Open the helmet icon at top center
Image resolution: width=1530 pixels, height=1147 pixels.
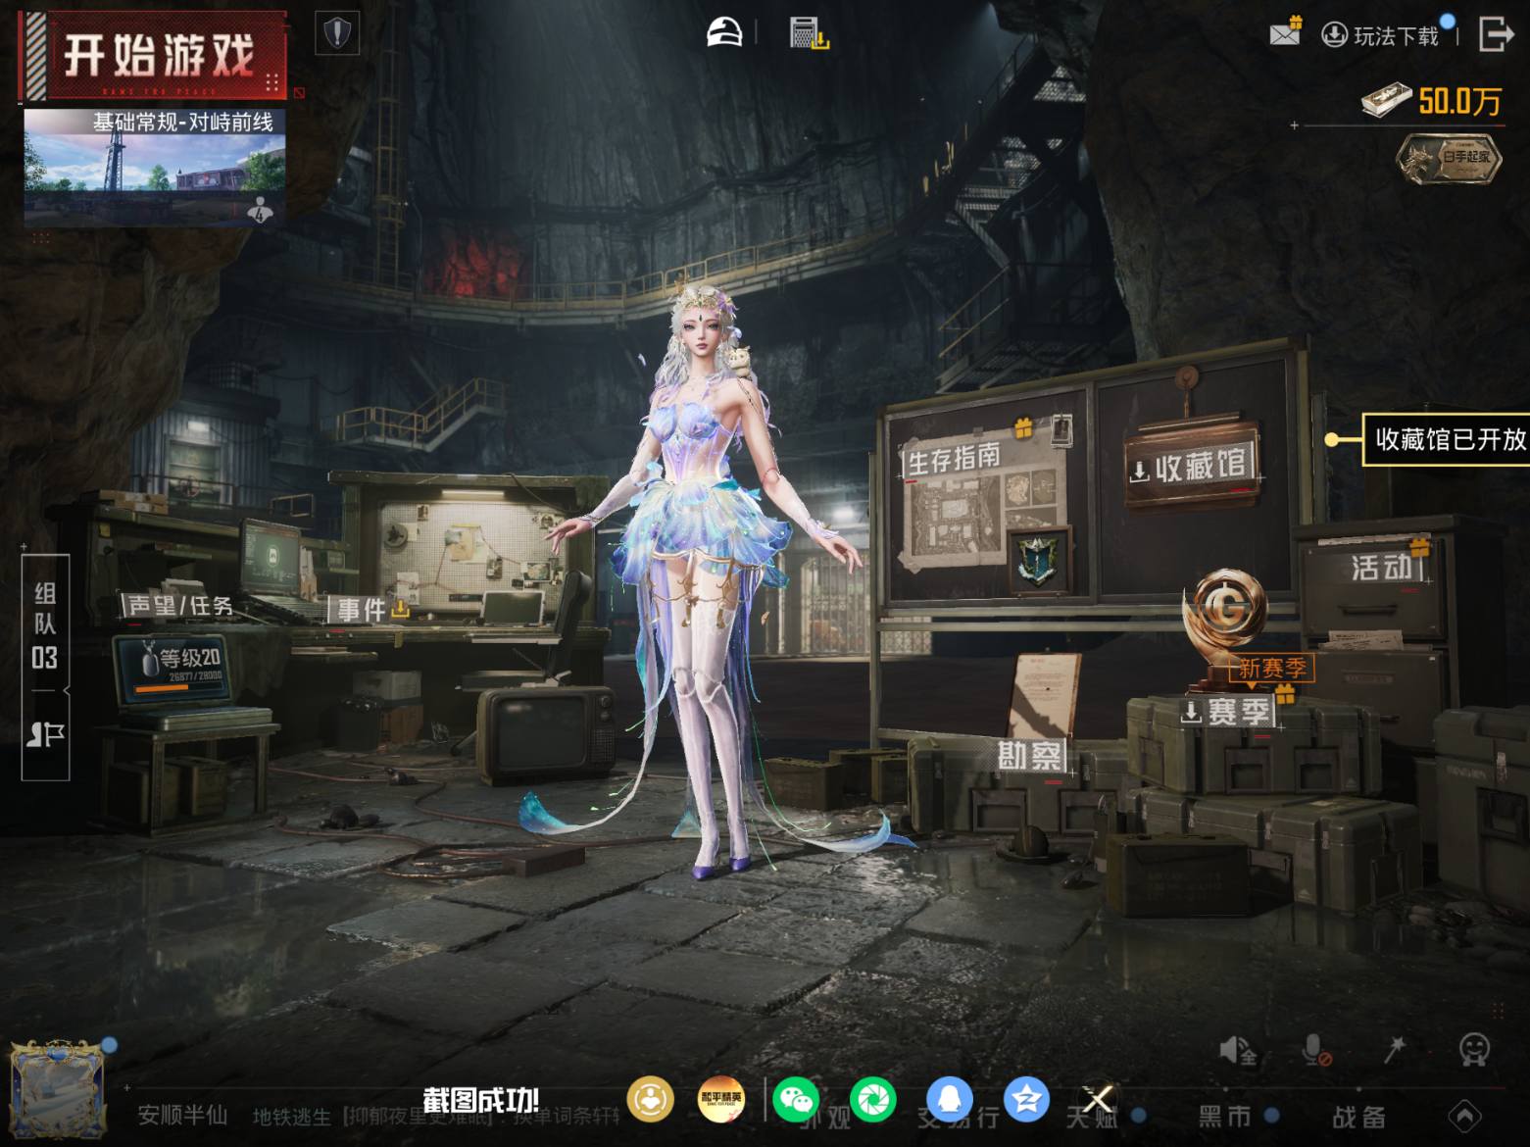[x=725, y=32]
